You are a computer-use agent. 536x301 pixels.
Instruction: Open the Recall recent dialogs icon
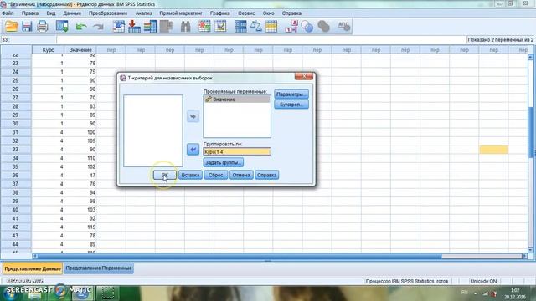(62, 27)
